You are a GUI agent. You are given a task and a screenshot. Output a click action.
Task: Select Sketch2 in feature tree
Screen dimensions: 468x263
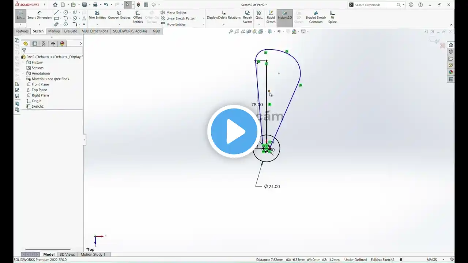(x=35, y=106)
